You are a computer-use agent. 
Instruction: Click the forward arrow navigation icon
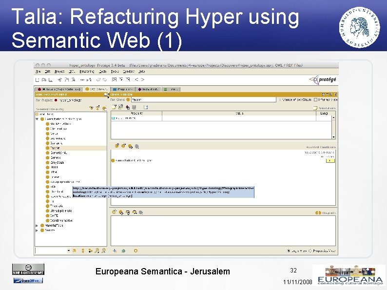click(143, 79)
